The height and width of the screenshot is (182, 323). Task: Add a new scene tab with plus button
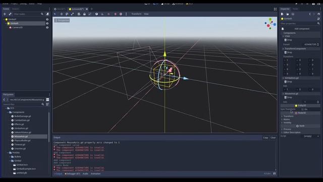click(x=92, y=9)
